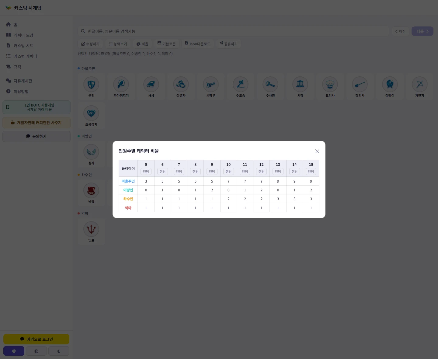Select the 요리사 character token
438x359 pixels.
click(x=330, y=86)
